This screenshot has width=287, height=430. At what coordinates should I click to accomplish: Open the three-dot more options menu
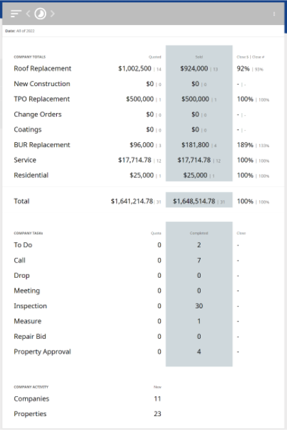(274, 14)
